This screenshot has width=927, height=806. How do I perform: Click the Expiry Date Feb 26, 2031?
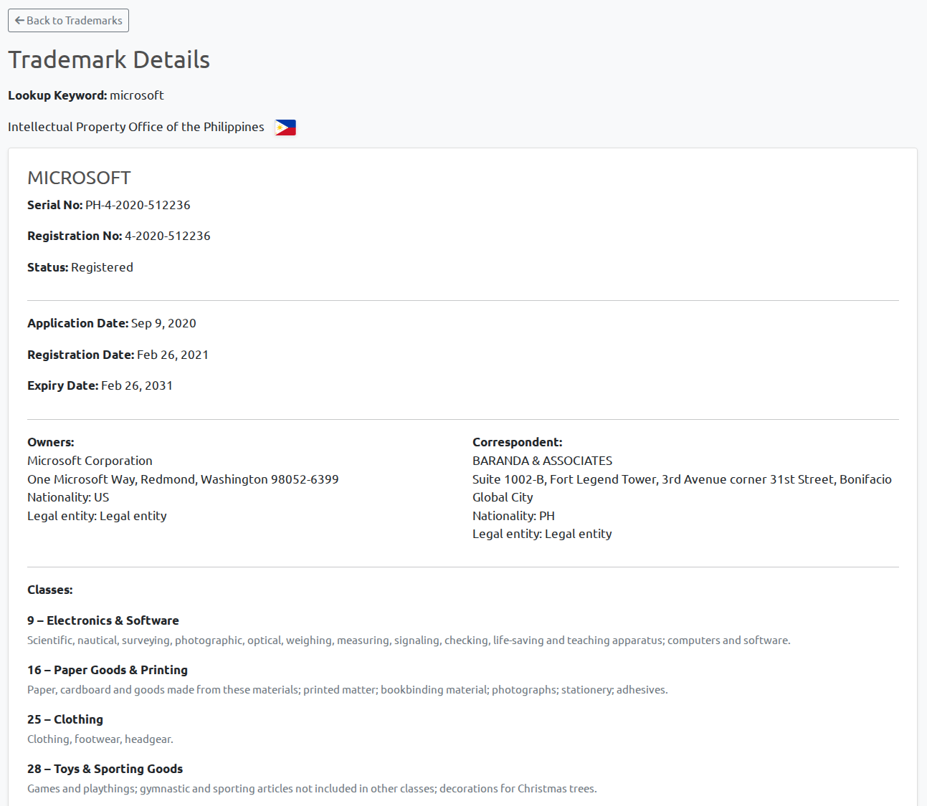pos(136,385)
